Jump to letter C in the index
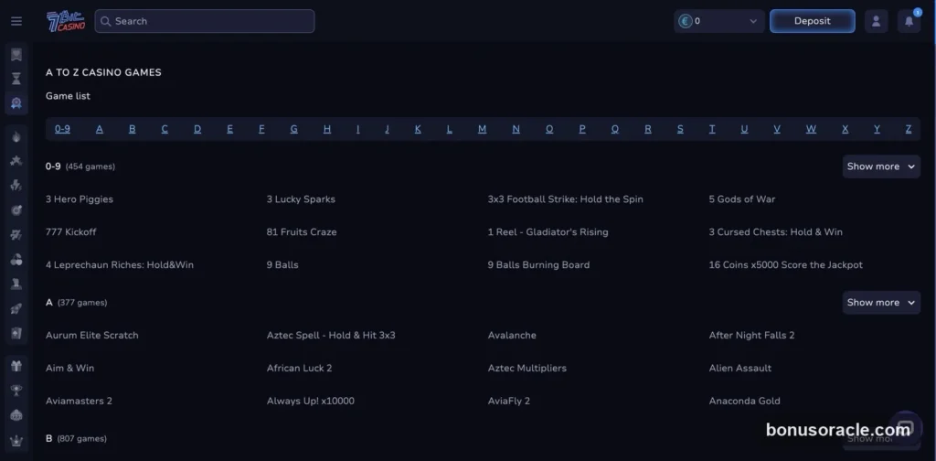This screenshot has width=936, height=461. 165,129
